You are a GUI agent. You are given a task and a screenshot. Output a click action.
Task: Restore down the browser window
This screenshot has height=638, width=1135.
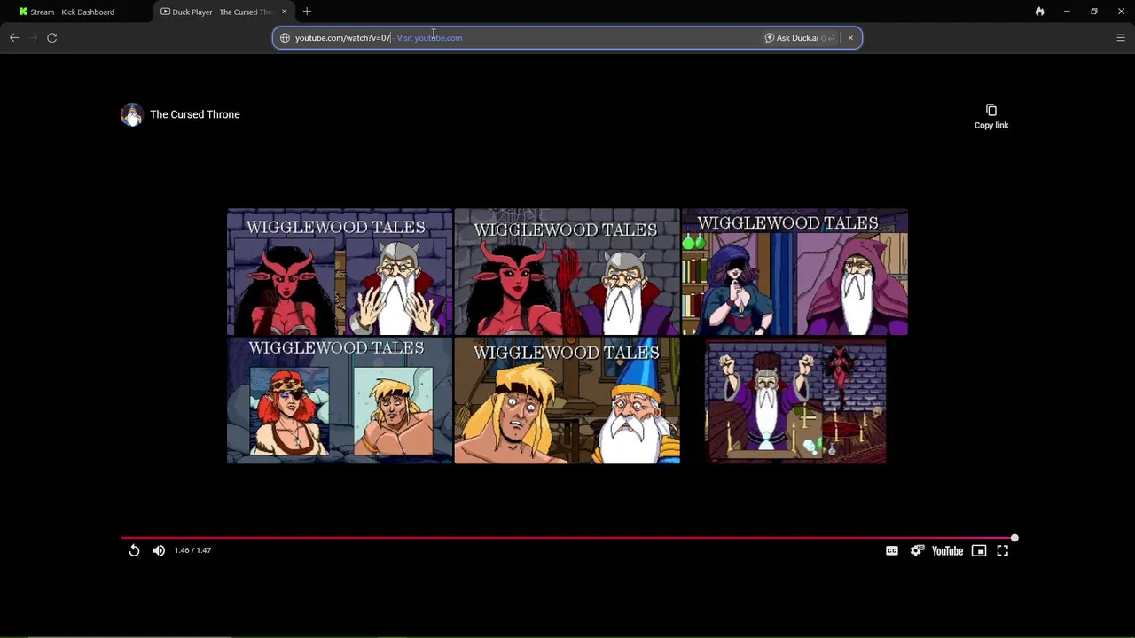[x=1094, y=12]
